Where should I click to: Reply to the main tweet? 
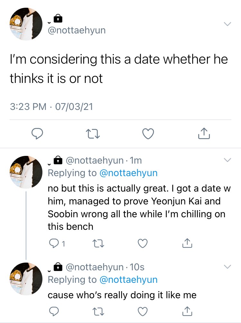click(37, 133)
